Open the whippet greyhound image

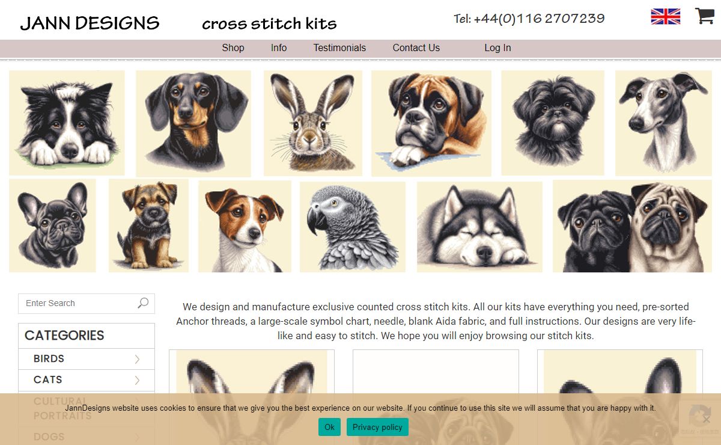(663, 123)
